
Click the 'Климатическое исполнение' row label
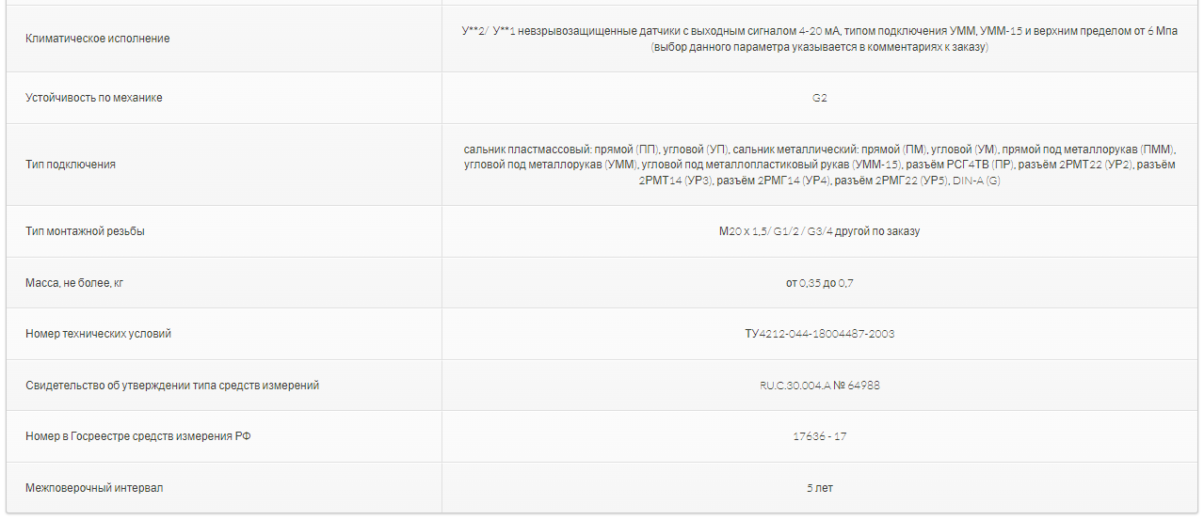click(x=98, y=39)
